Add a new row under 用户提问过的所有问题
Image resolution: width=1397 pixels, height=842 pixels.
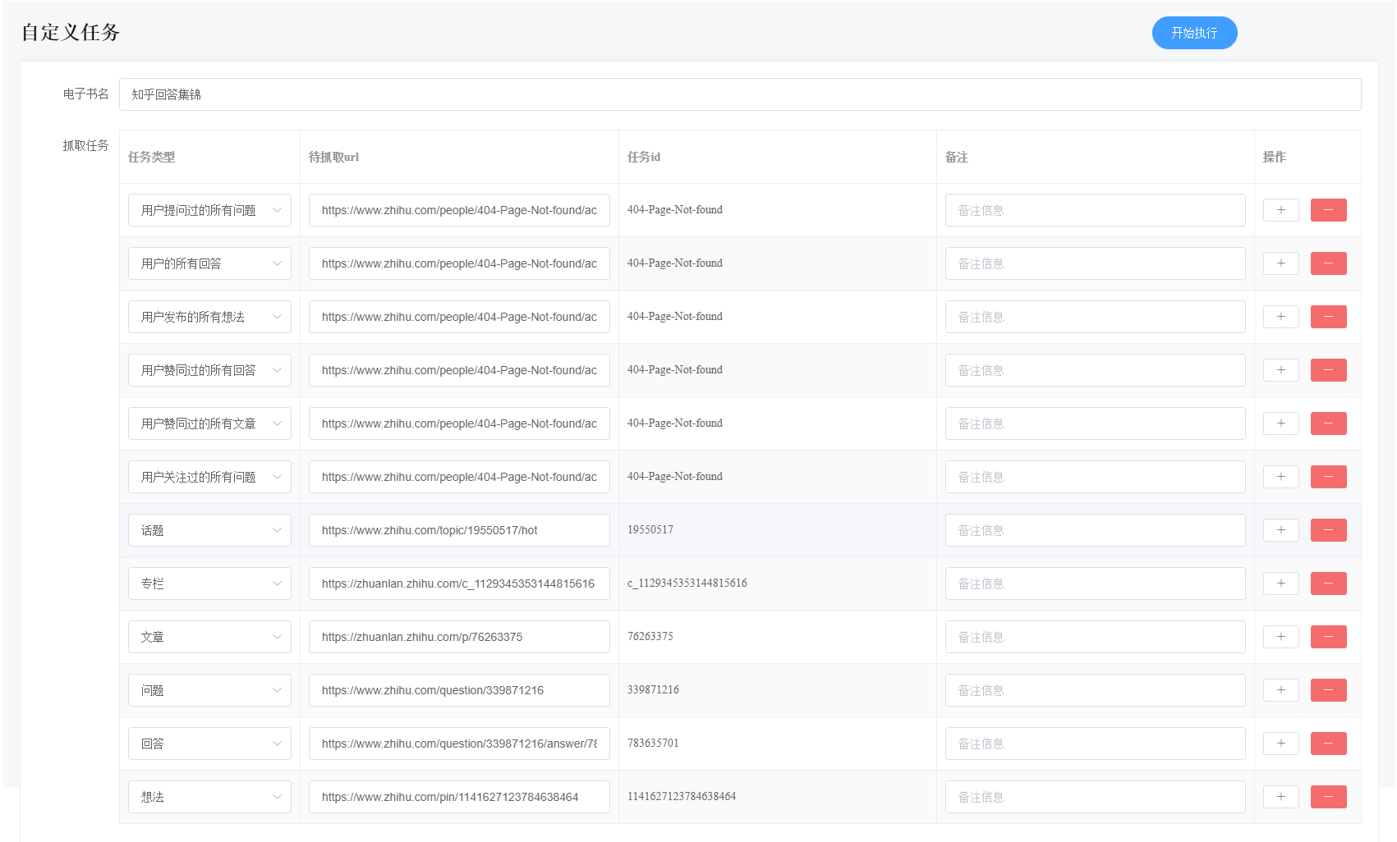coord(1280,210)
